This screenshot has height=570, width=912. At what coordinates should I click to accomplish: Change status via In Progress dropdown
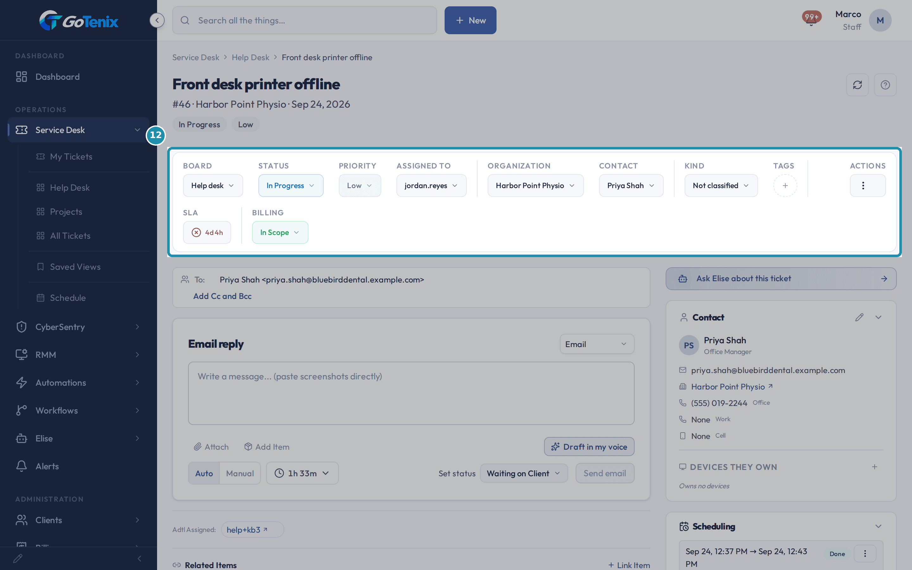[x=291, y=186]
